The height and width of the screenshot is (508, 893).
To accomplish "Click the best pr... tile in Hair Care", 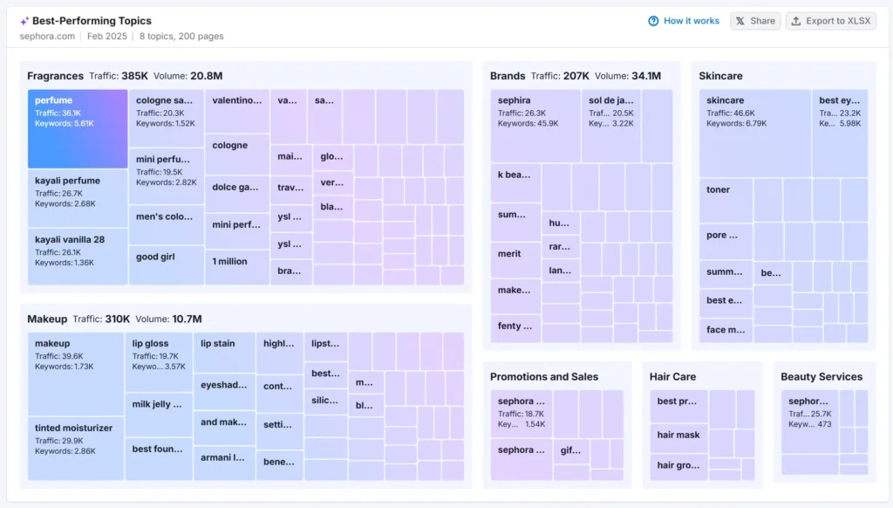I will tap(678, 406).
